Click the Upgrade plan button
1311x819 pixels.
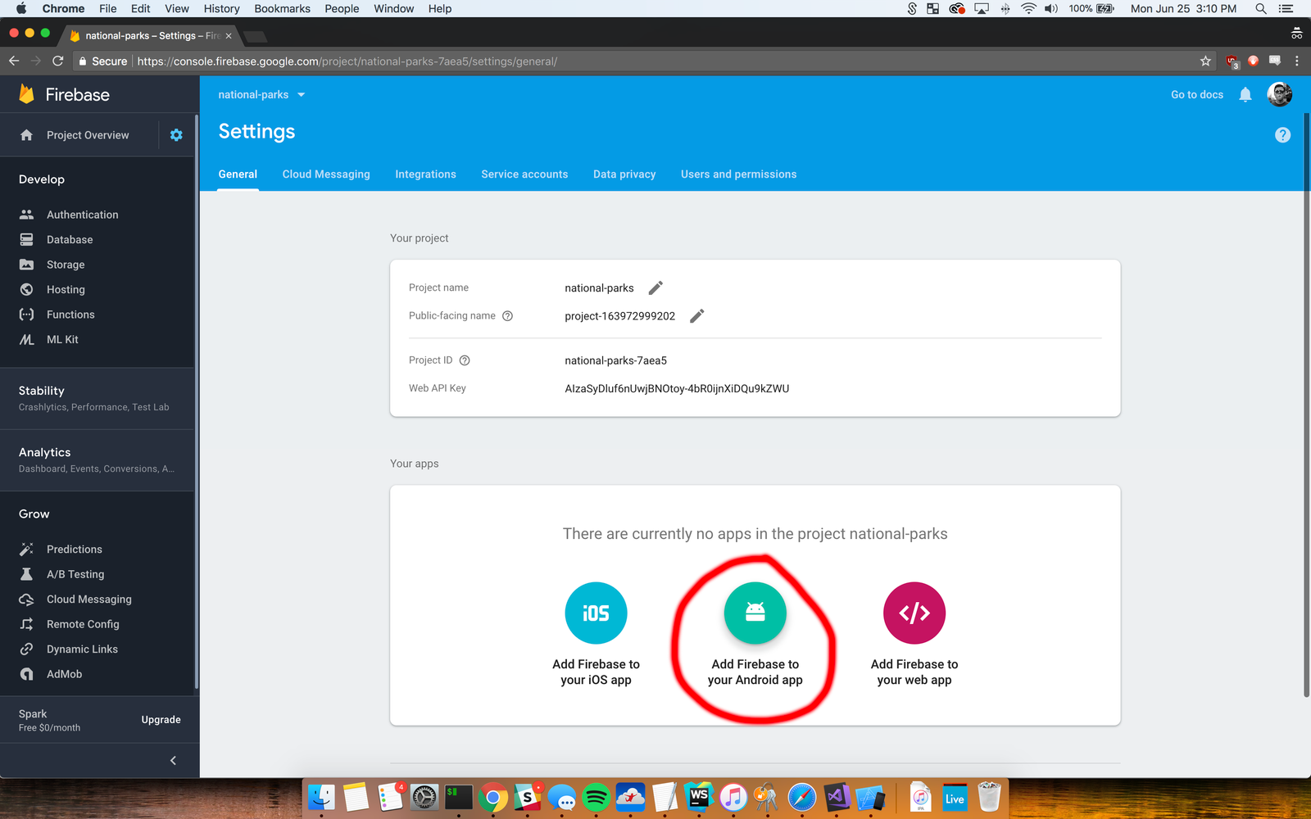161,720
